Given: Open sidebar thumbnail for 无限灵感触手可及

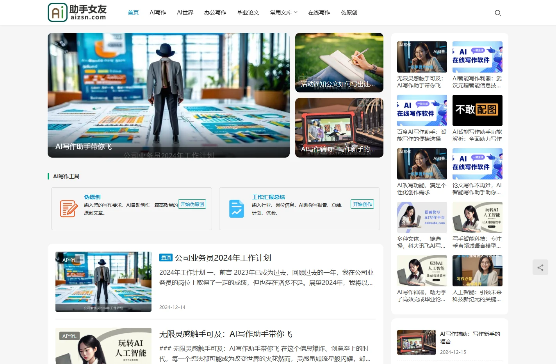Looking at the screenshot, I should 422,57.
